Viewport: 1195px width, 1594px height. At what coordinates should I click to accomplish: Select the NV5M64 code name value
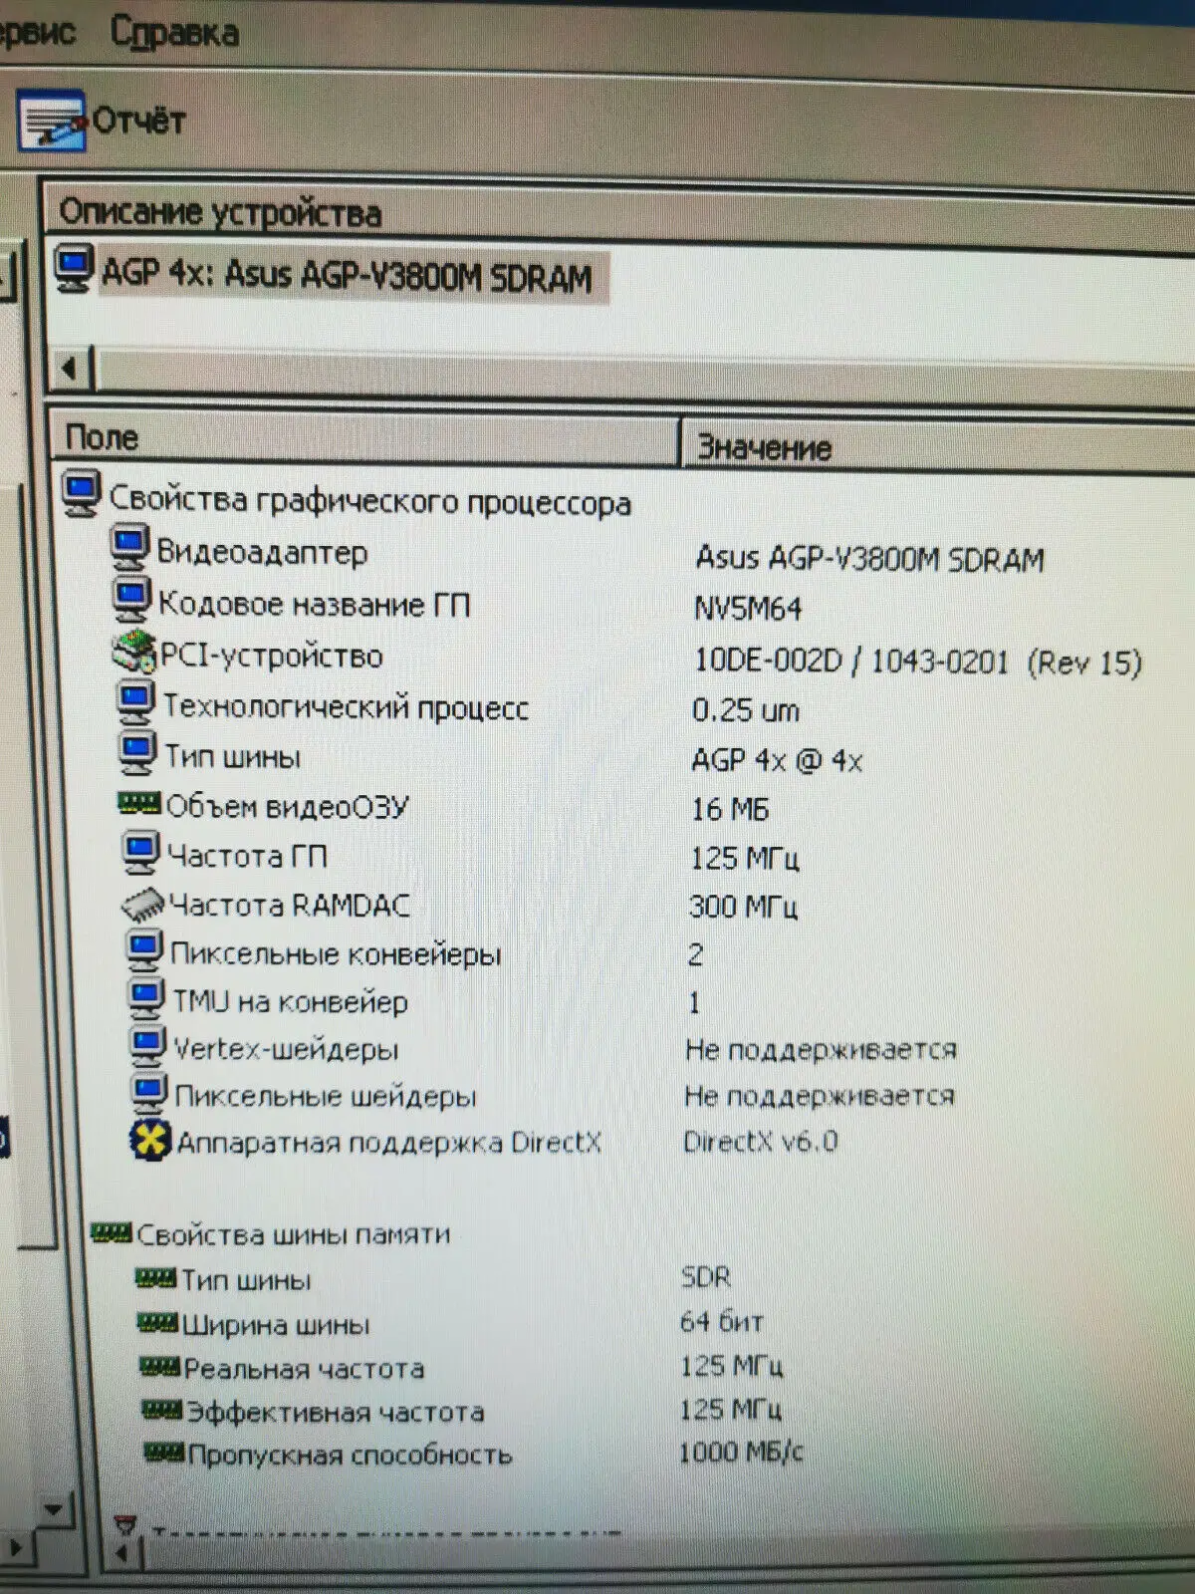tap(748, 609)
